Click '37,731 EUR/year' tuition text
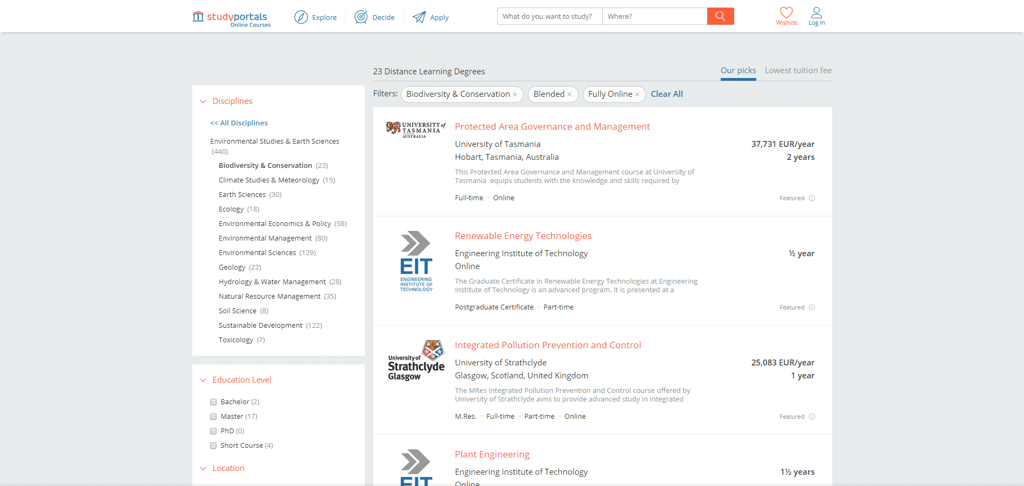Screen dimensions: 1024x486 (783, 144)
